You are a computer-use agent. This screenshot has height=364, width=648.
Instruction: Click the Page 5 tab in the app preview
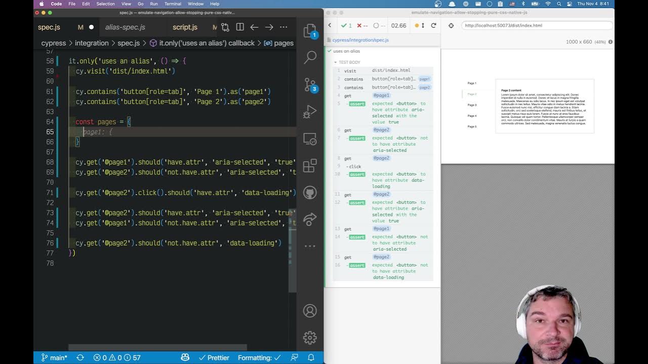pos(472,127)
